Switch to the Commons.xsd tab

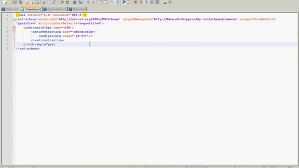[x=31, y=9]
